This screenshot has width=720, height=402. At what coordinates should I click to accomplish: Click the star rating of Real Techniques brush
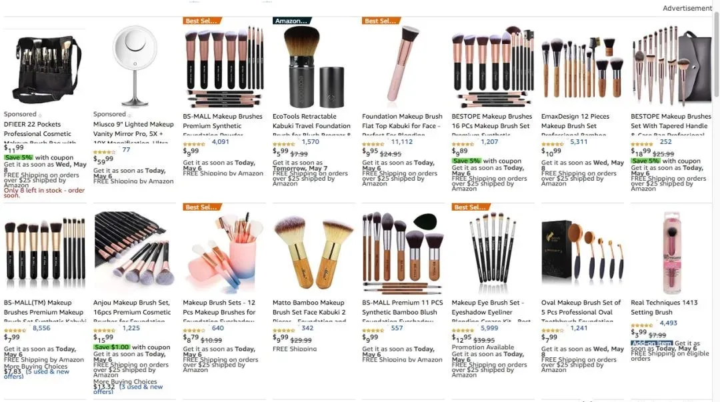641,325
